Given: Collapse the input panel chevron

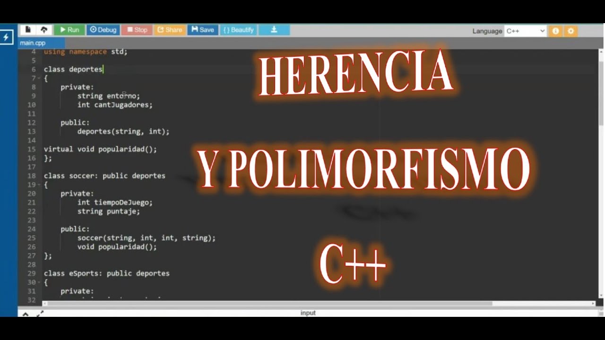Looking at the screenshot, I should coord(26,314).
